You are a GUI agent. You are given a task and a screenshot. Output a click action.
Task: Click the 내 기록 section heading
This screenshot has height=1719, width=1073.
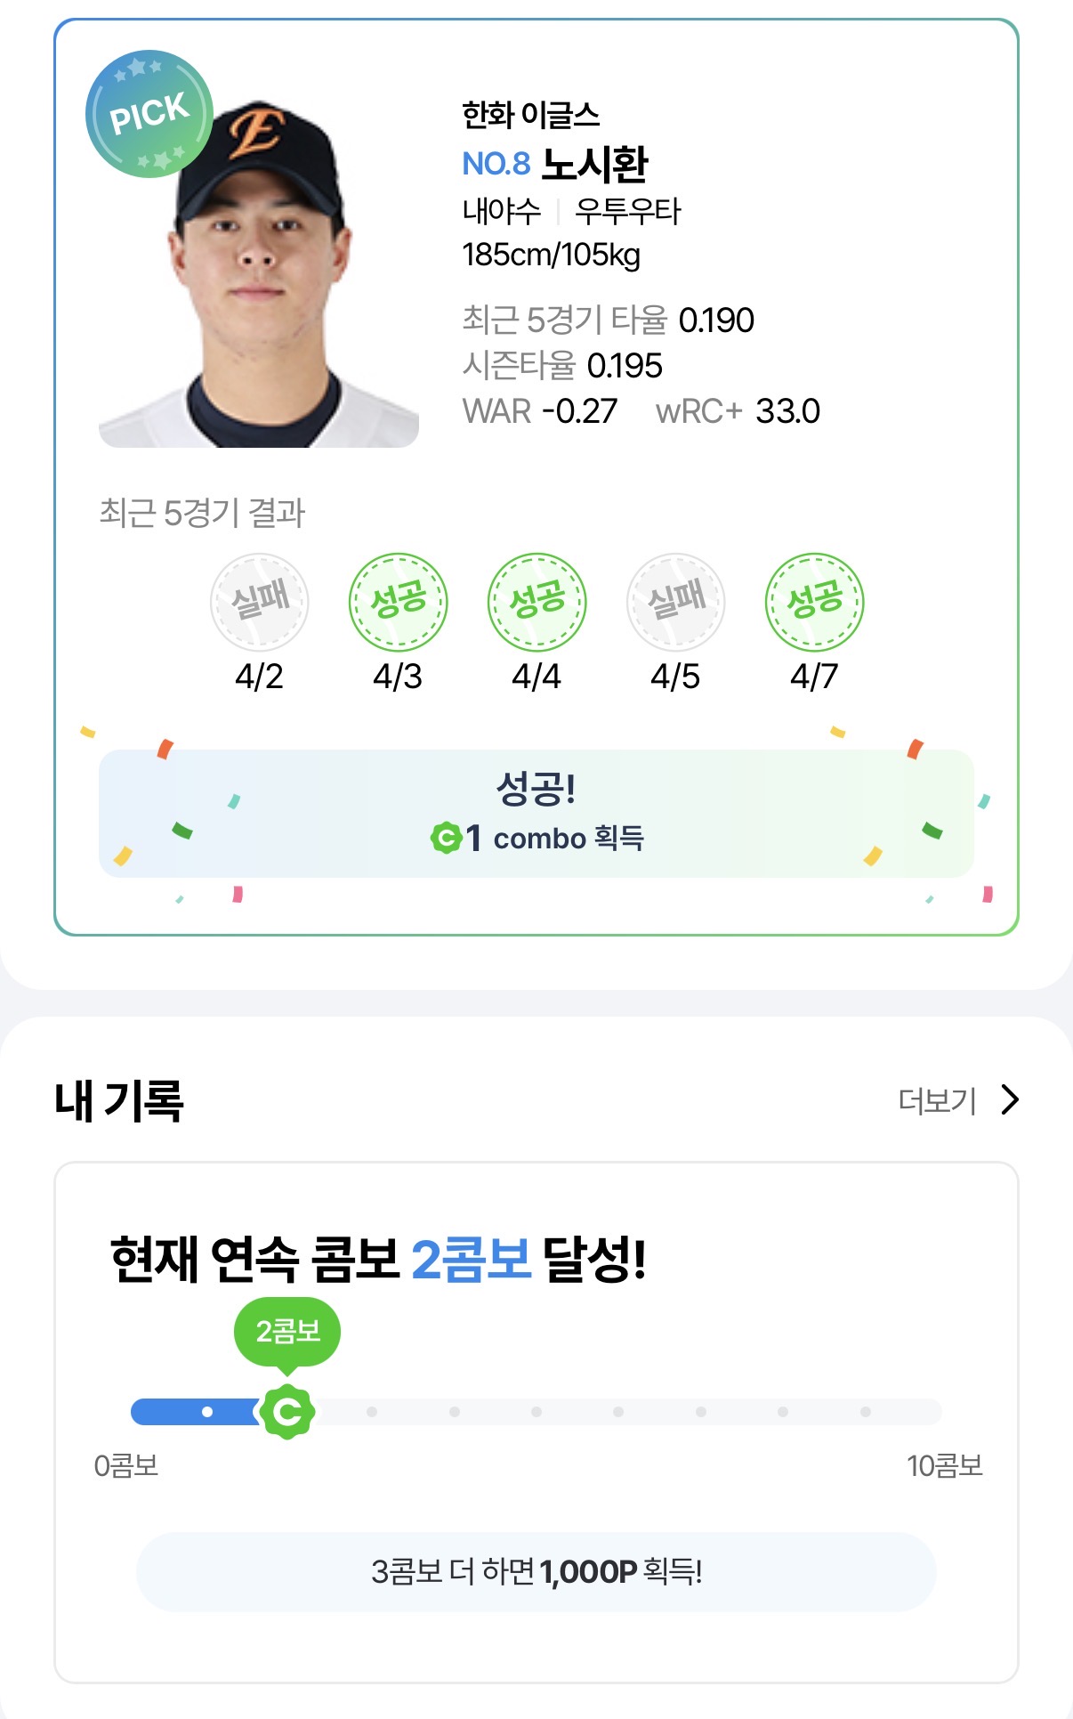tap(119, 1100)
